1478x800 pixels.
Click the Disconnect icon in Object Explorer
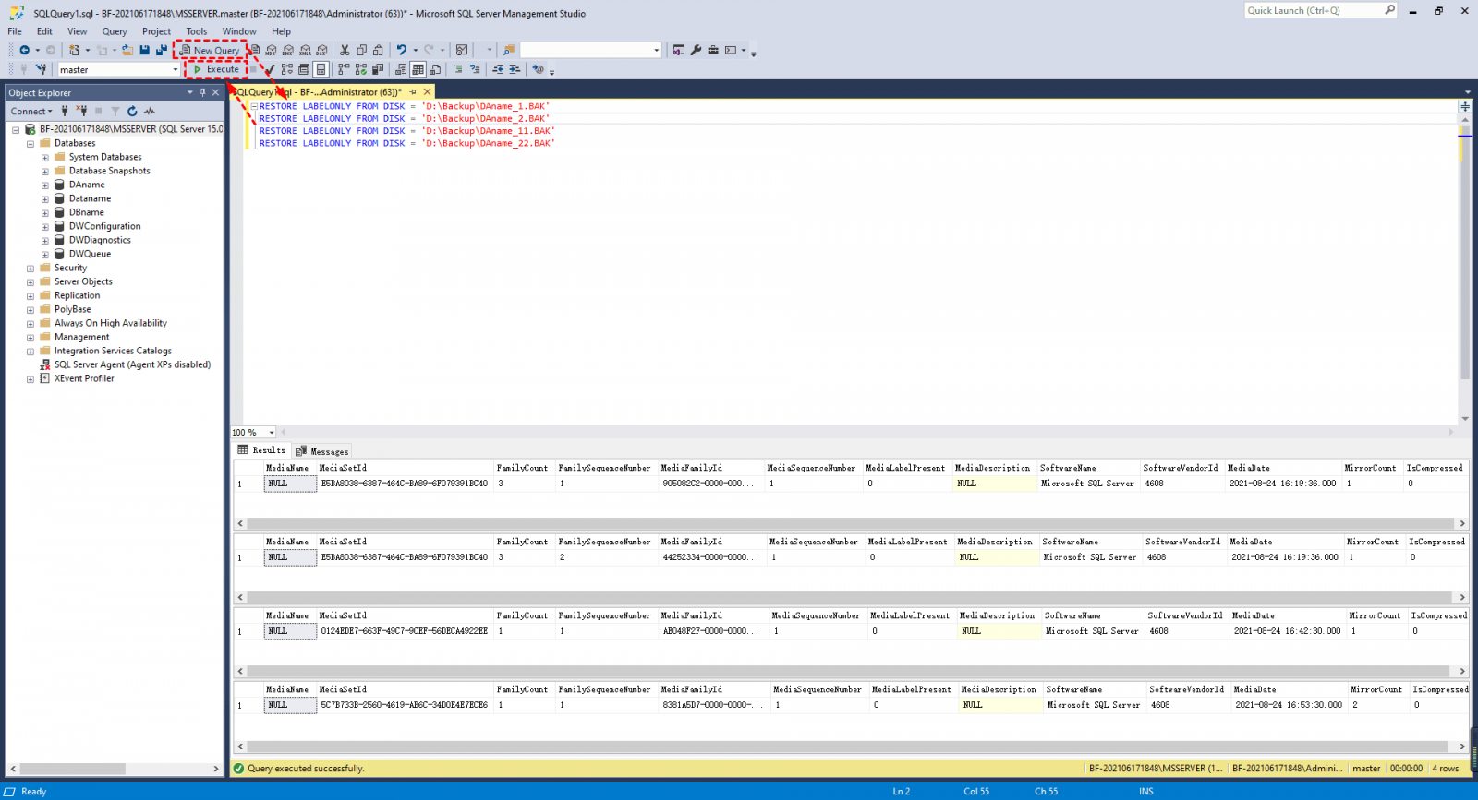tap(81, 111)
